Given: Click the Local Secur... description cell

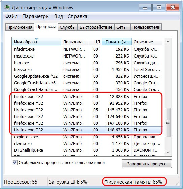Looking at the screenshot, I should point(147,70).
